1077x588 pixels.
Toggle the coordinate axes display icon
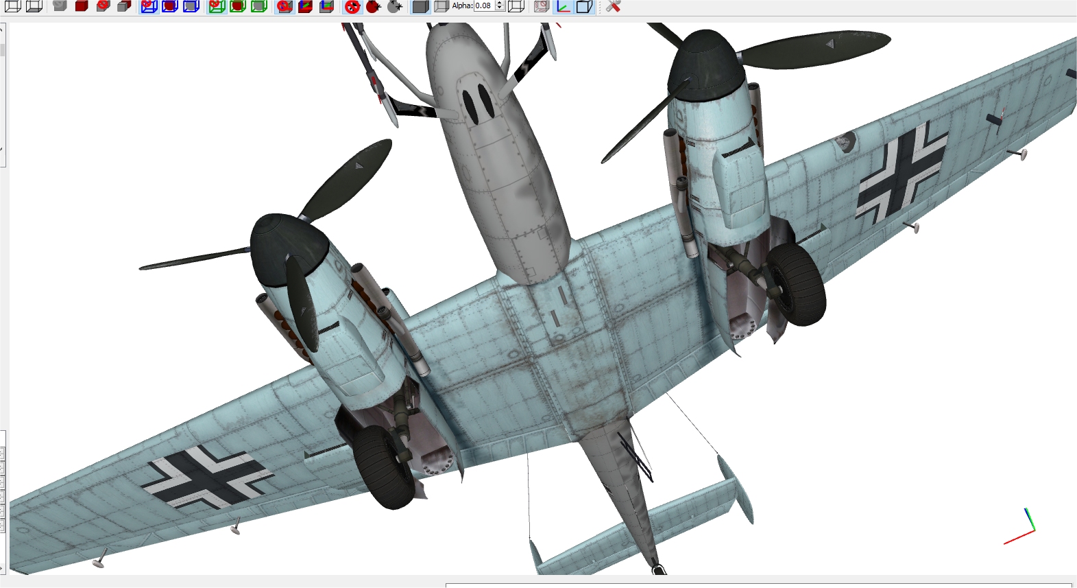pos(563,6)
